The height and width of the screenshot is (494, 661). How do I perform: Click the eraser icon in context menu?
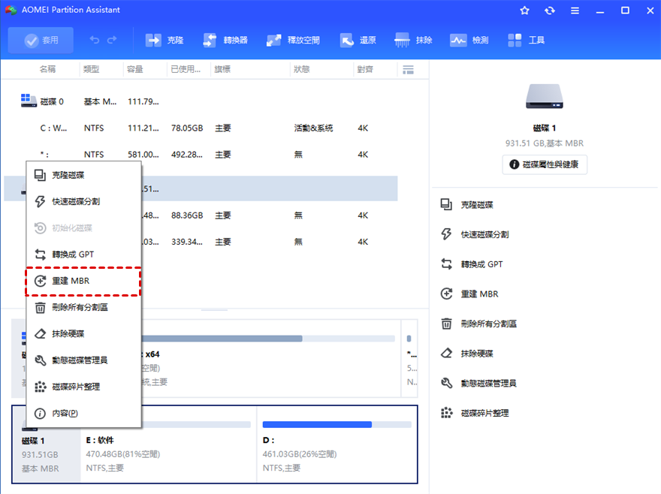click(x=40, y=334)
